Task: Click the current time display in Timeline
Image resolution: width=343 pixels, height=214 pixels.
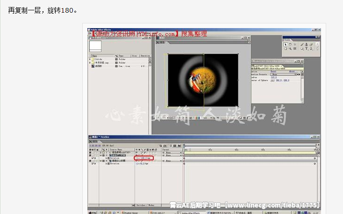Action: coord(95,146)
